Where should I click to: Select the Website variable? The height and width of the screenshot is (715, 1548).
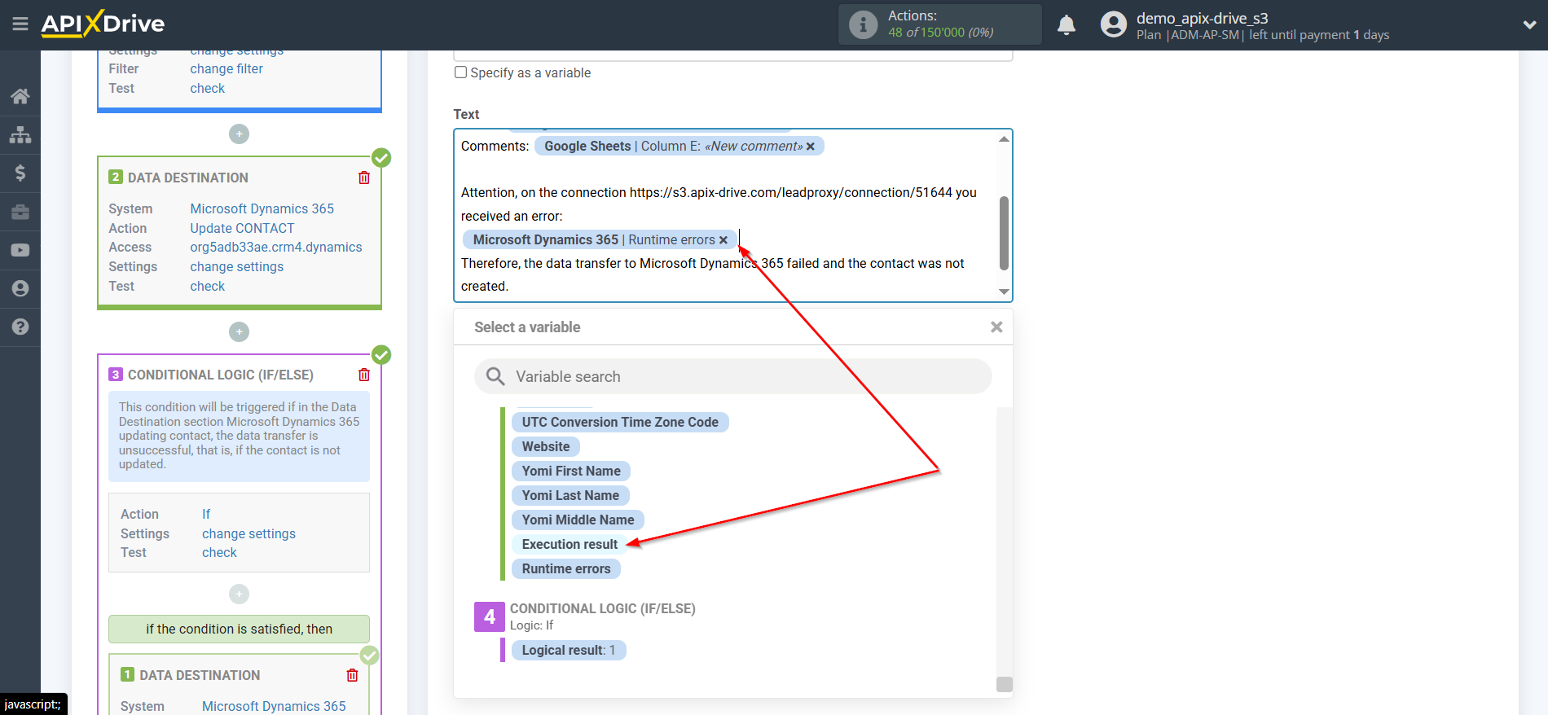coord(546,446)
